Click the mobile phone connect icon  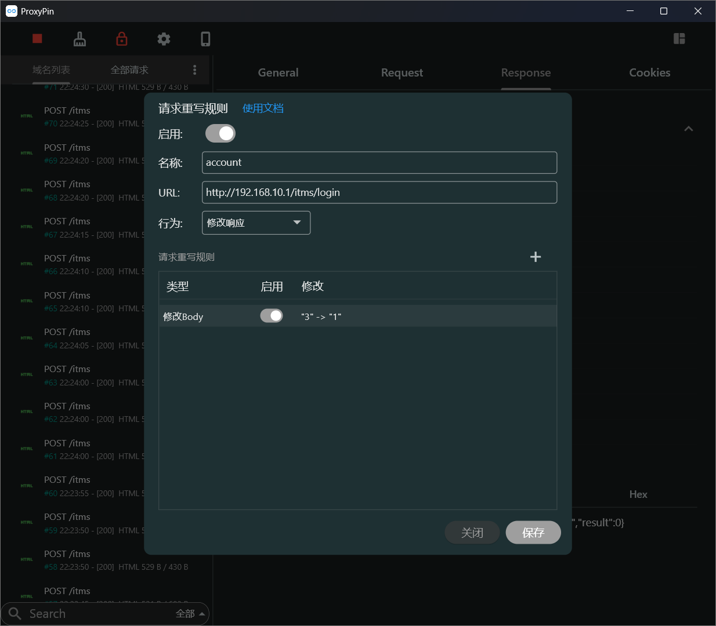[205, 39]
